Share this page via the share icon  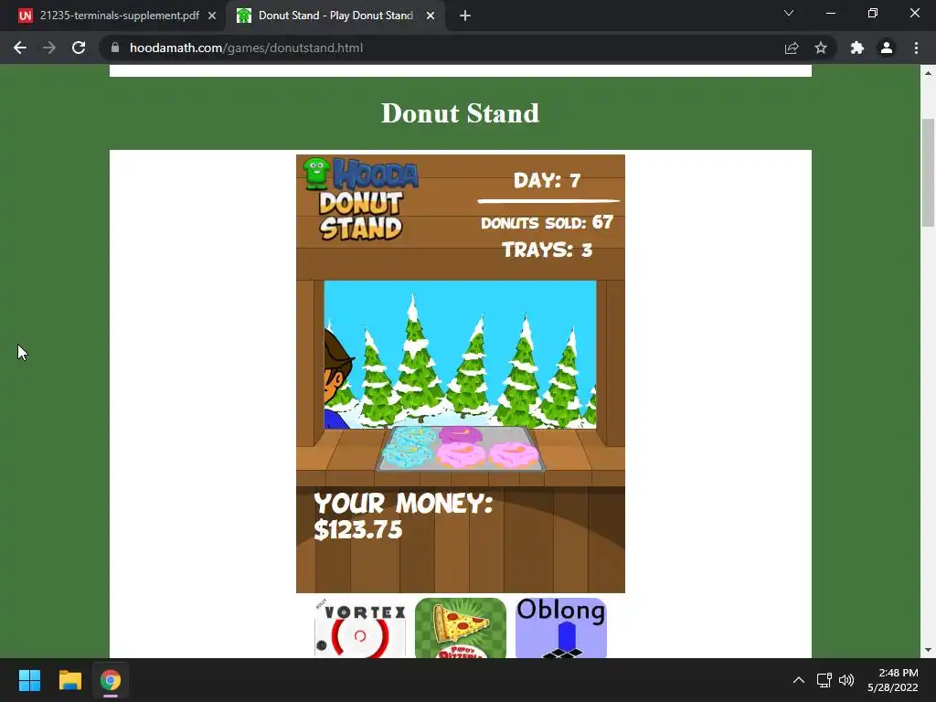click(792, 48)
